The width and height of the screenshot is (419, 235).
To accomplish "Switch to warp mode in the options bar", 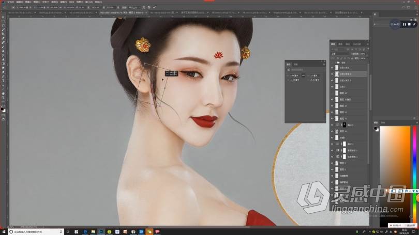I will click(x=143, y=7).
